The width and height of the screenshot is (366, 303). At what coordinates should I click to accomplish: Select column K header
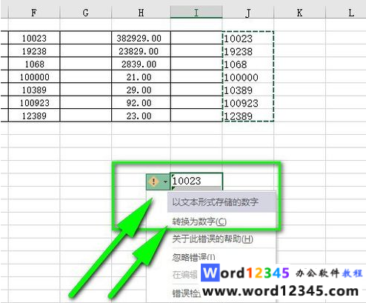299,13
